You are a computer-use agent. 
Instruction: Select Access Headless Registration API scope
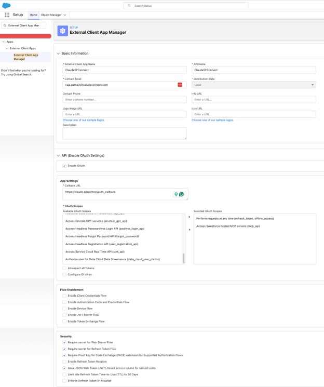pyautogui.click(x=102, y=244)
